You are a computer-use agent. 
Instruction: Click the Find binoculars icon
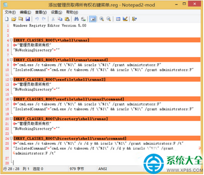pos(76,19)
